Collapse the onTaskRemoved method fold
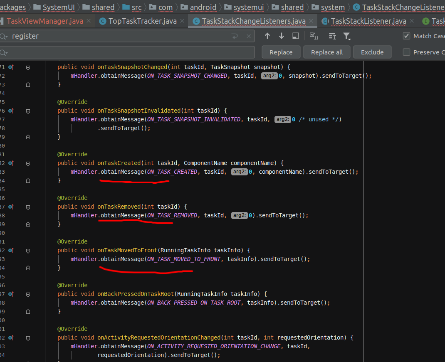 28,207
